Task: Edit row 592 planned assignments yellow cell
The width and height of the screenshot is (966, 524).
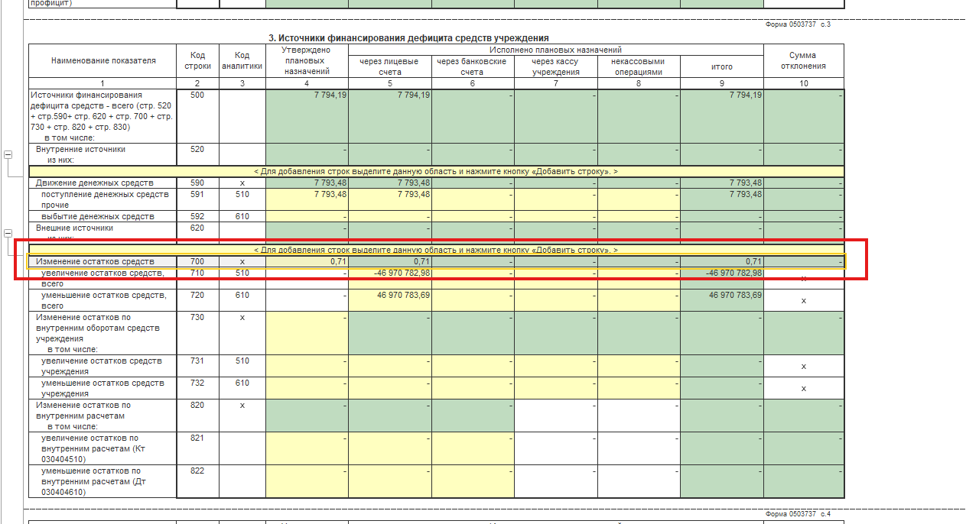Action: (x=307, y=217)
